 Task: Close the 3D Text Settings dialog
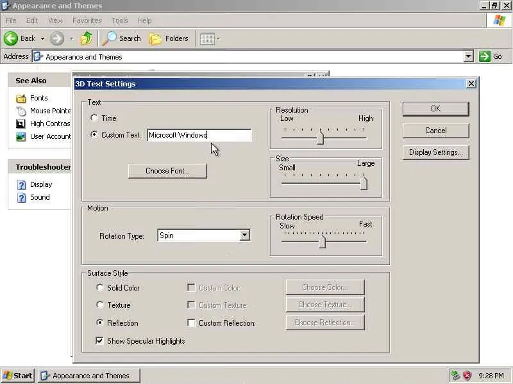471,84
